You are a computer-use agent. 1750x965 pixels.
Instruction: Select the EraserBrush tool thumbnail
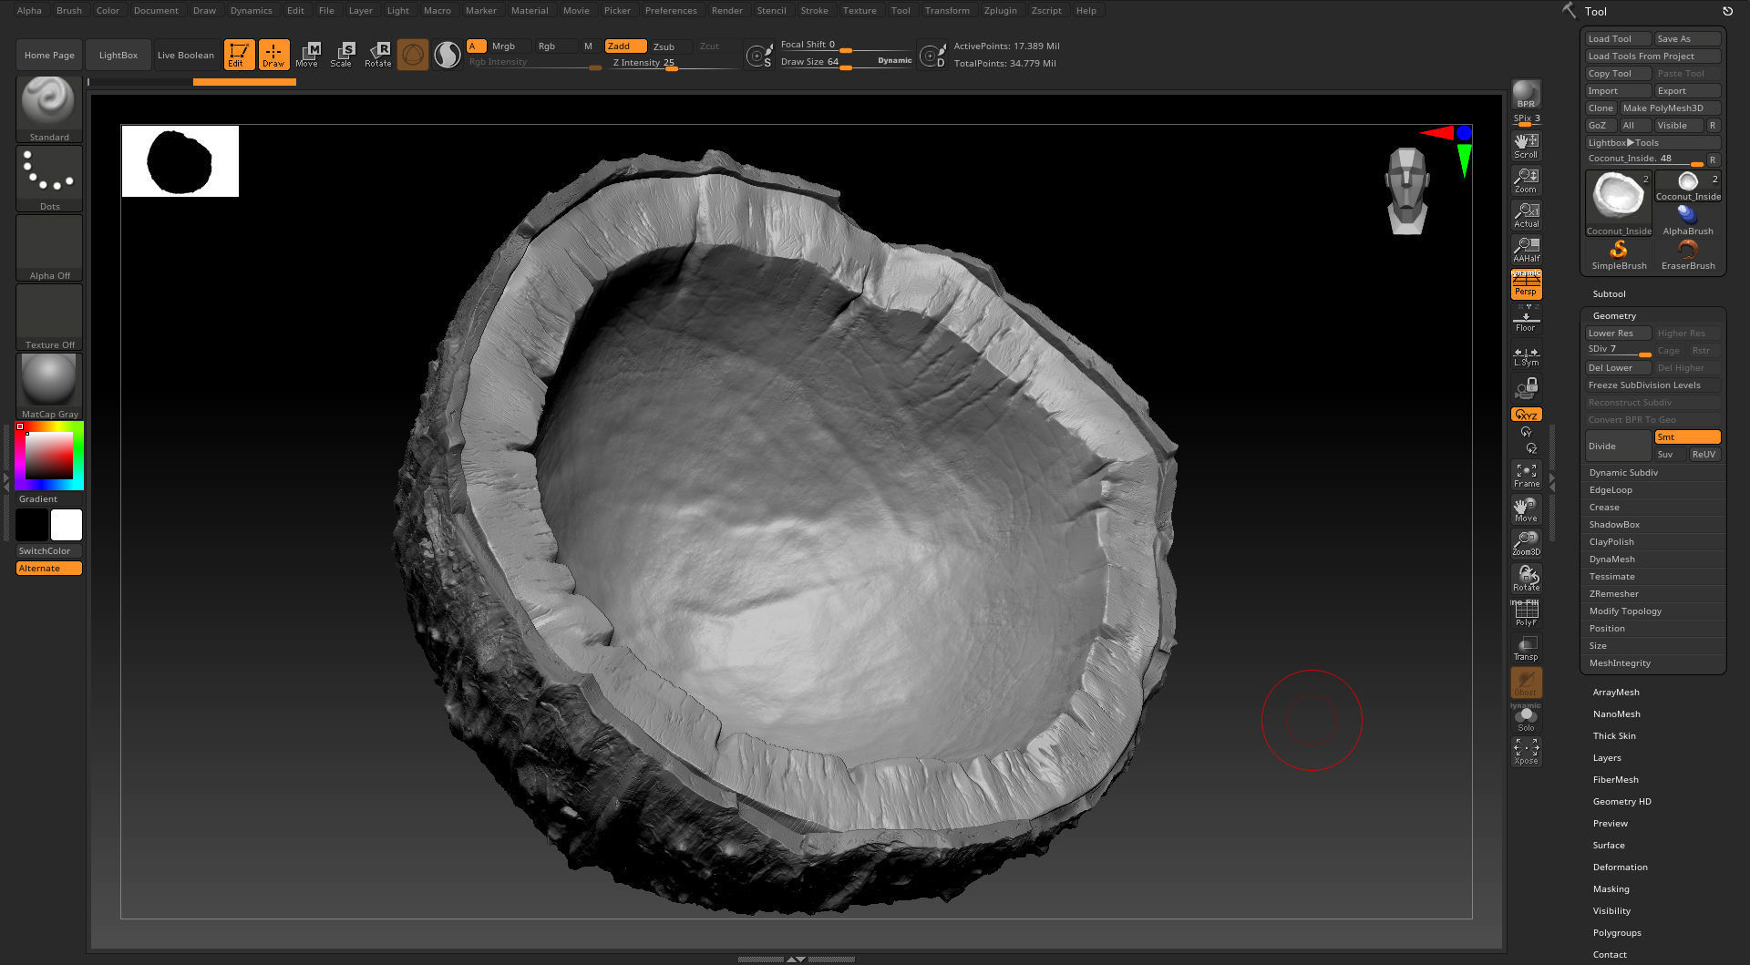coord(1688,255)
